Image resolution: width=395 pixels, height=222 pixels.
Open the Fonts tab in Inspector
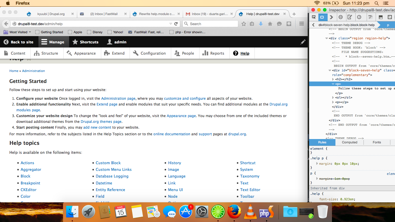pyautogui.click(x=376, y=142)
